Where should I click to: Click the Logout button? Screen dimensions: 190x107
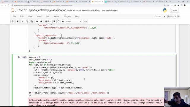(174, 10)
